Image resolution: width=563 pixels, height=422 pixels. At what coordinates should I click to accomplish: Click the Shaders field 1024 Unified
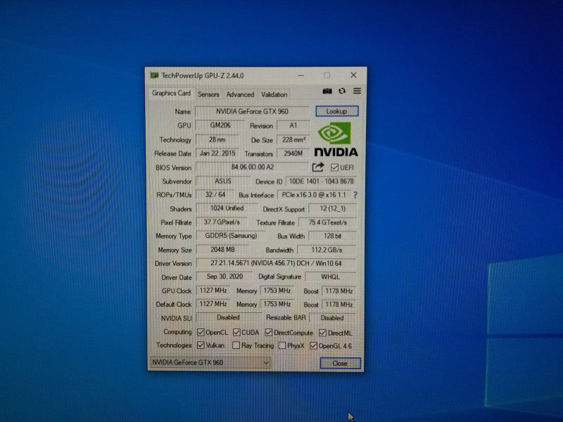click(227, 208)
